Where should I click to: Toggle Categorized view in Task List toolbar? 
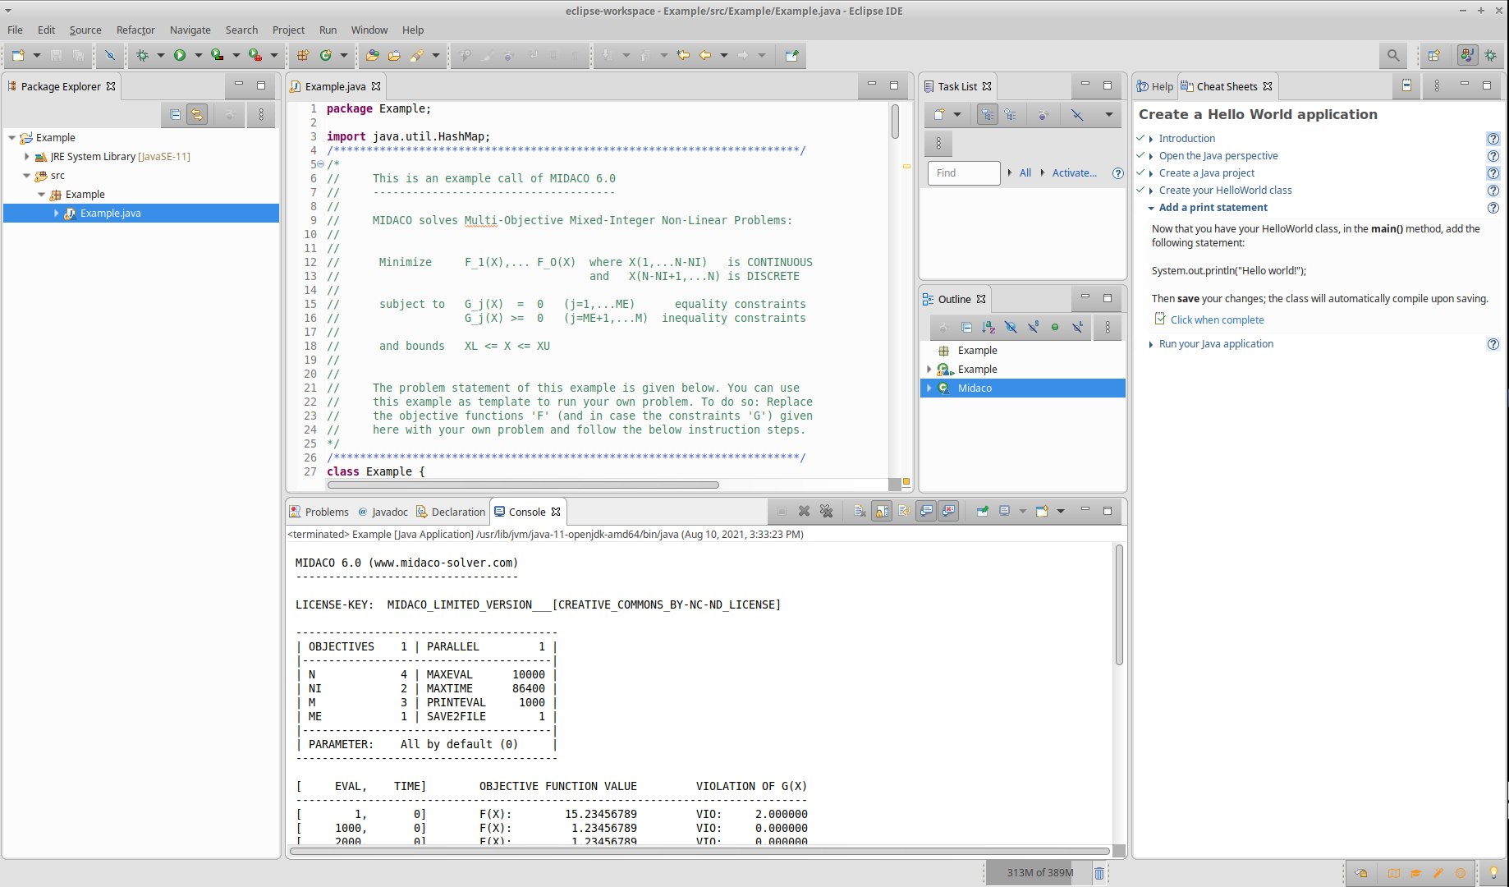988,114
